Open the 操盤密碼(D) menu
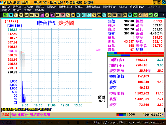 [x=93, y=7]
